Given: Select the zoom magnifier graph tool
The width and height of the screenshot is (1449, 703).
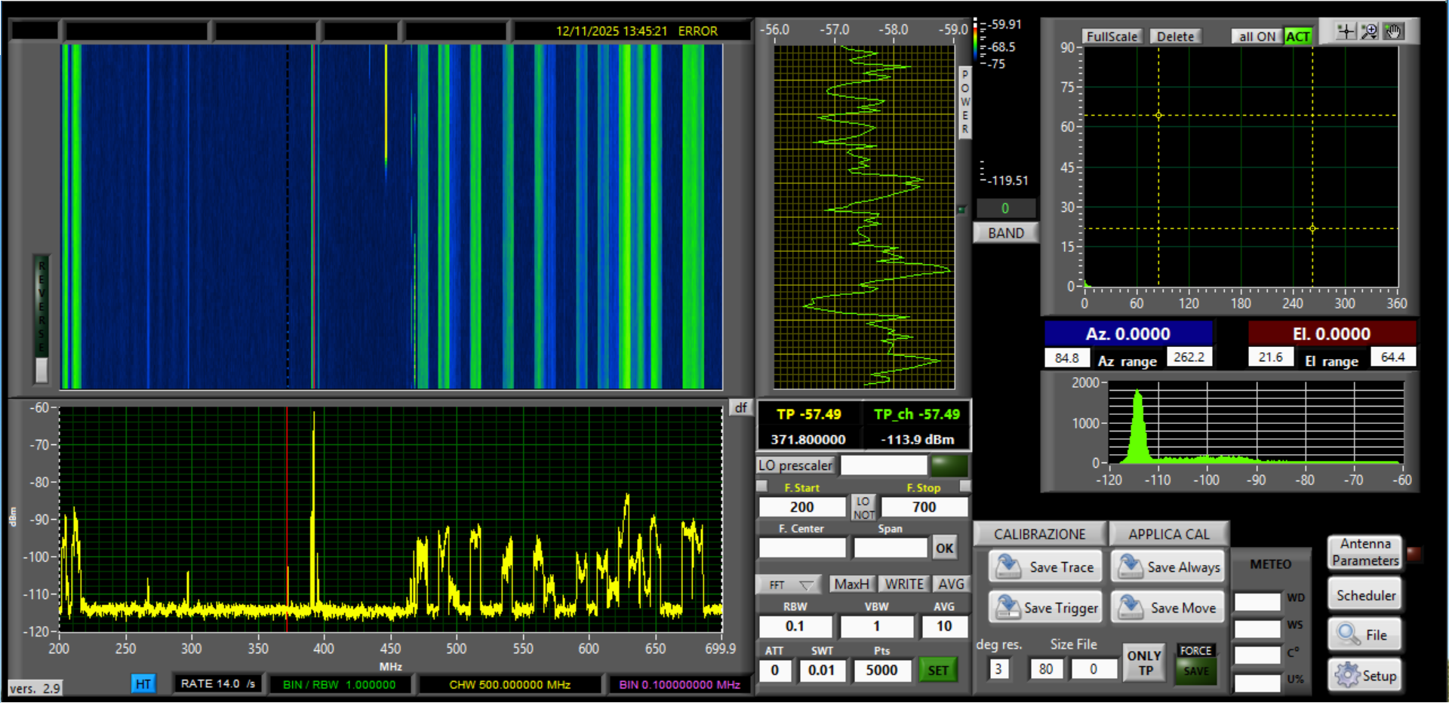Looking at the screenshot, I should click(1369, 32).
